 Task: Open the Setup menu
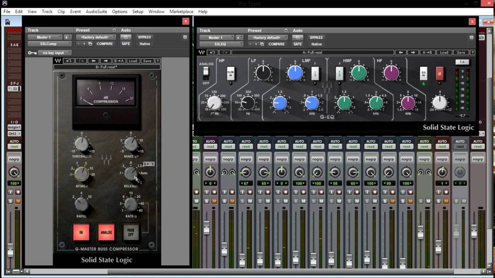point(138,12)
